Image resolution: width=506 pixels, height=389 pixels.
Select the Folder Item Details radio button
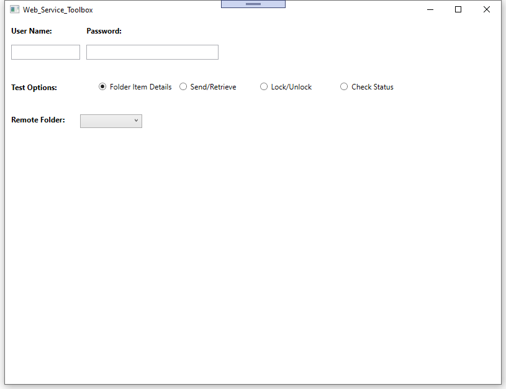point(102,87)
